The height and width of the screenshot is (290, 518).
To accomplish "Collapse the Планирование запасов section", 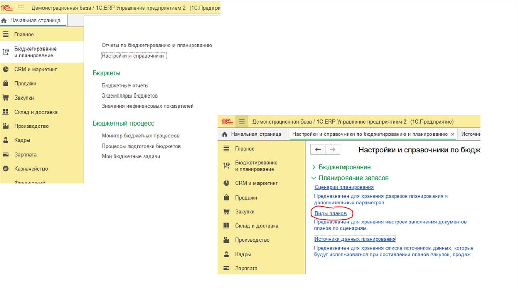I will (x=314, y=178).
